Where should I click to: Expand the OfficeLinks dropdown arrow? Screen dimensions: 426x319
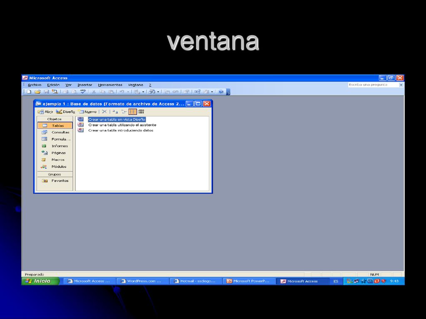pyautogui.click(x=143, y=92)
